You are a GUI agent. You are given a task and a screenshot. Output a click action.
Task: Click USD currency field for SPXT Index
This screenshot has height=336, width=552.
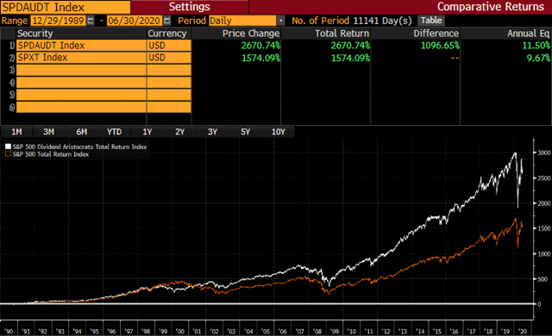[169, 58]
